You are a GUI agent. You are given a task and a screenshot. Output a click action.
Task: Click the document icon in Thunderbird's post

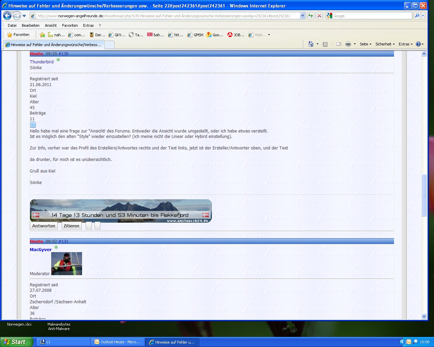coord(33,125)
